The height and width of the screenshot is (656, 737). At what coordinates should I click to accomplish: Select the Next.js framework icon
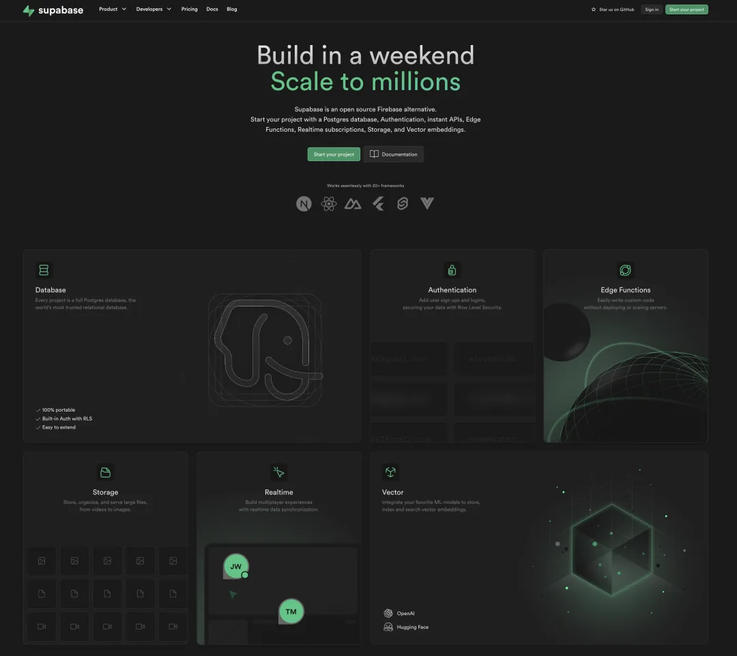(x=304, y=203)
